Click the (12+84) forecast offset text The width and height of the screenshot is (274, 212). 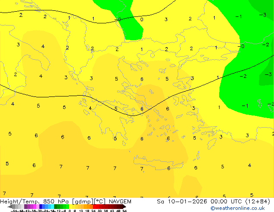pos(258,202)
